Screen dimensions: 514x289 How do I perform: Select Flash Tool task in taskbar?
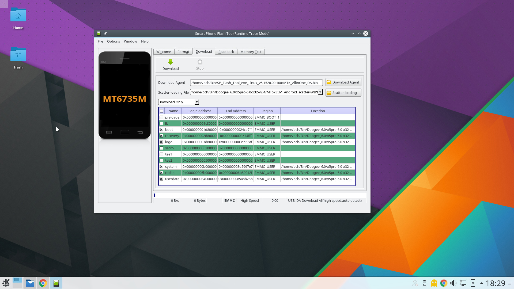pos(56,283)
